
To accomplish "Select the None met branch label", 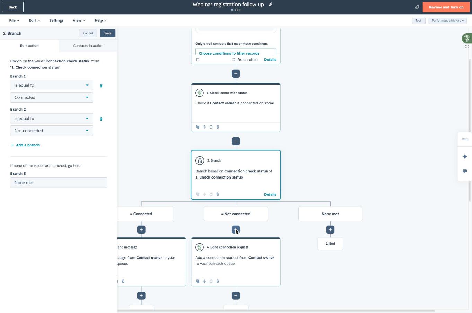I will click(330, 214).
